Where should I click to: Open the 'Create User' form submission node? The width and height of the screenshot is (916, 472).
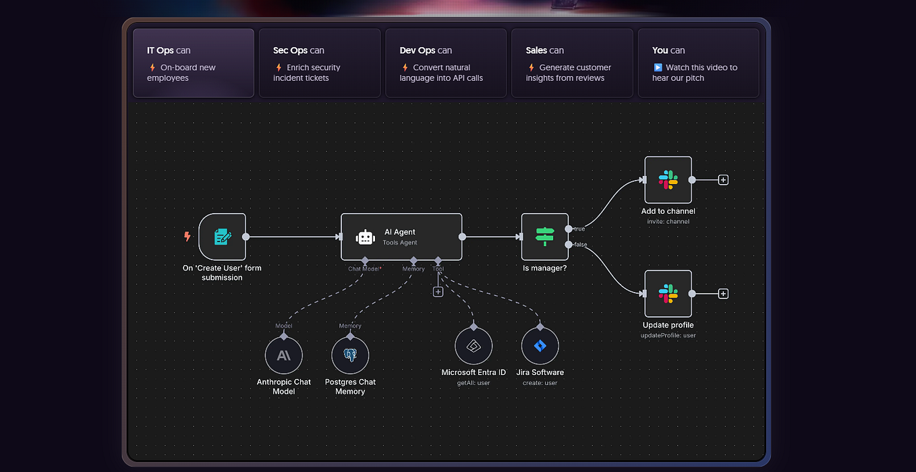coord(223,237)
